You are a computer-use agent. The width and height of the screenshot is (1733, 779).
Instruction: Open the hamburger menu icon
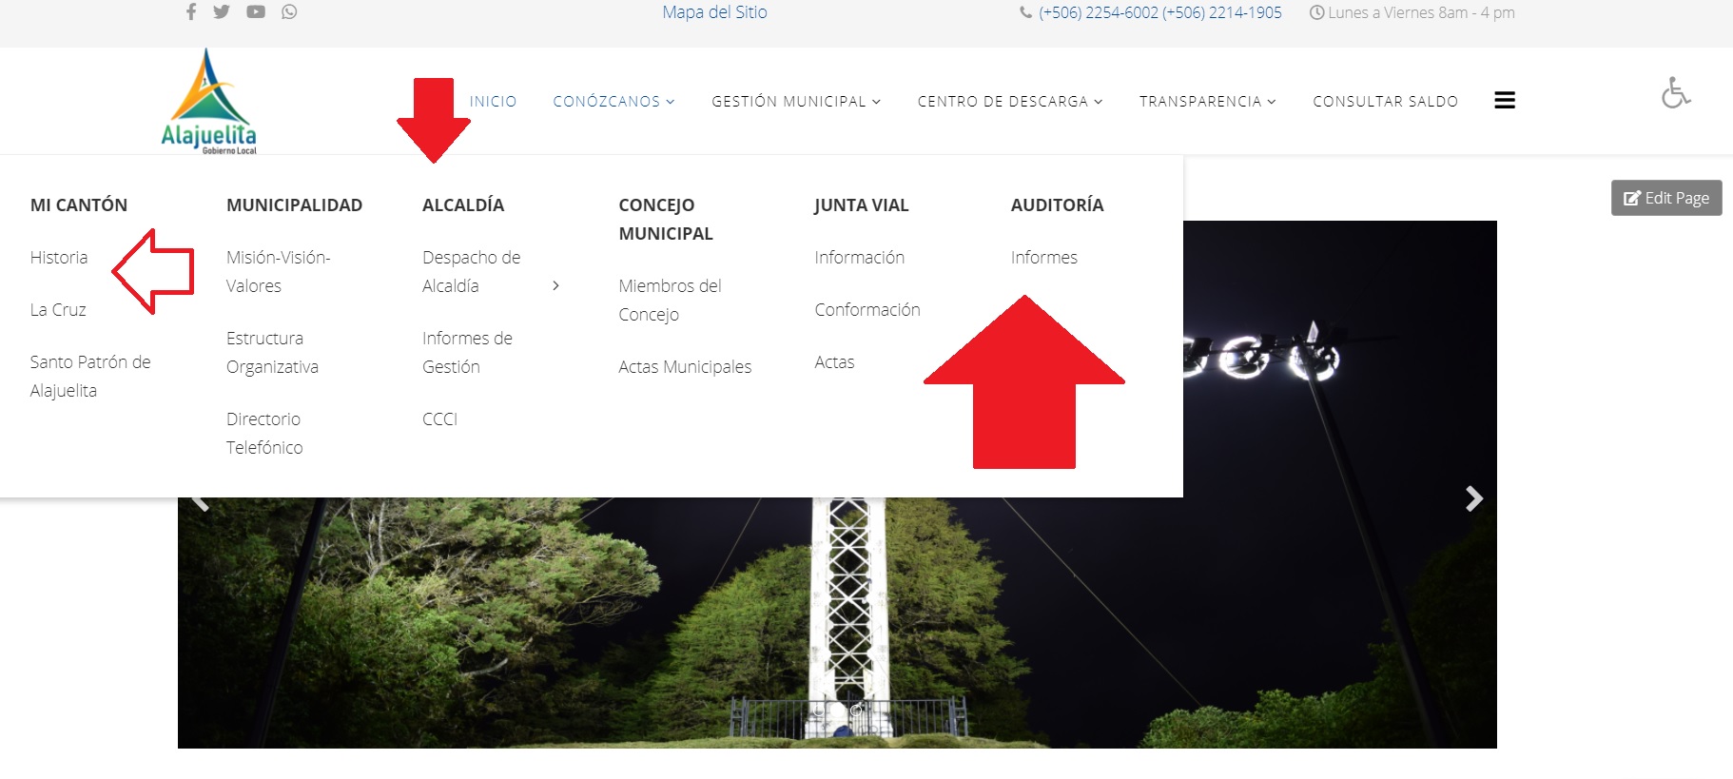1505,101
